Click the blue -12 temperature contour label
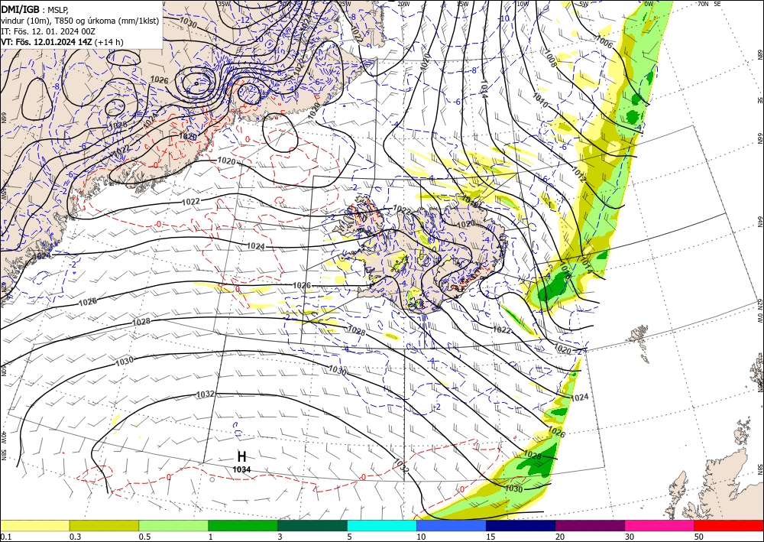764x542 pixels. click(245, 20)
